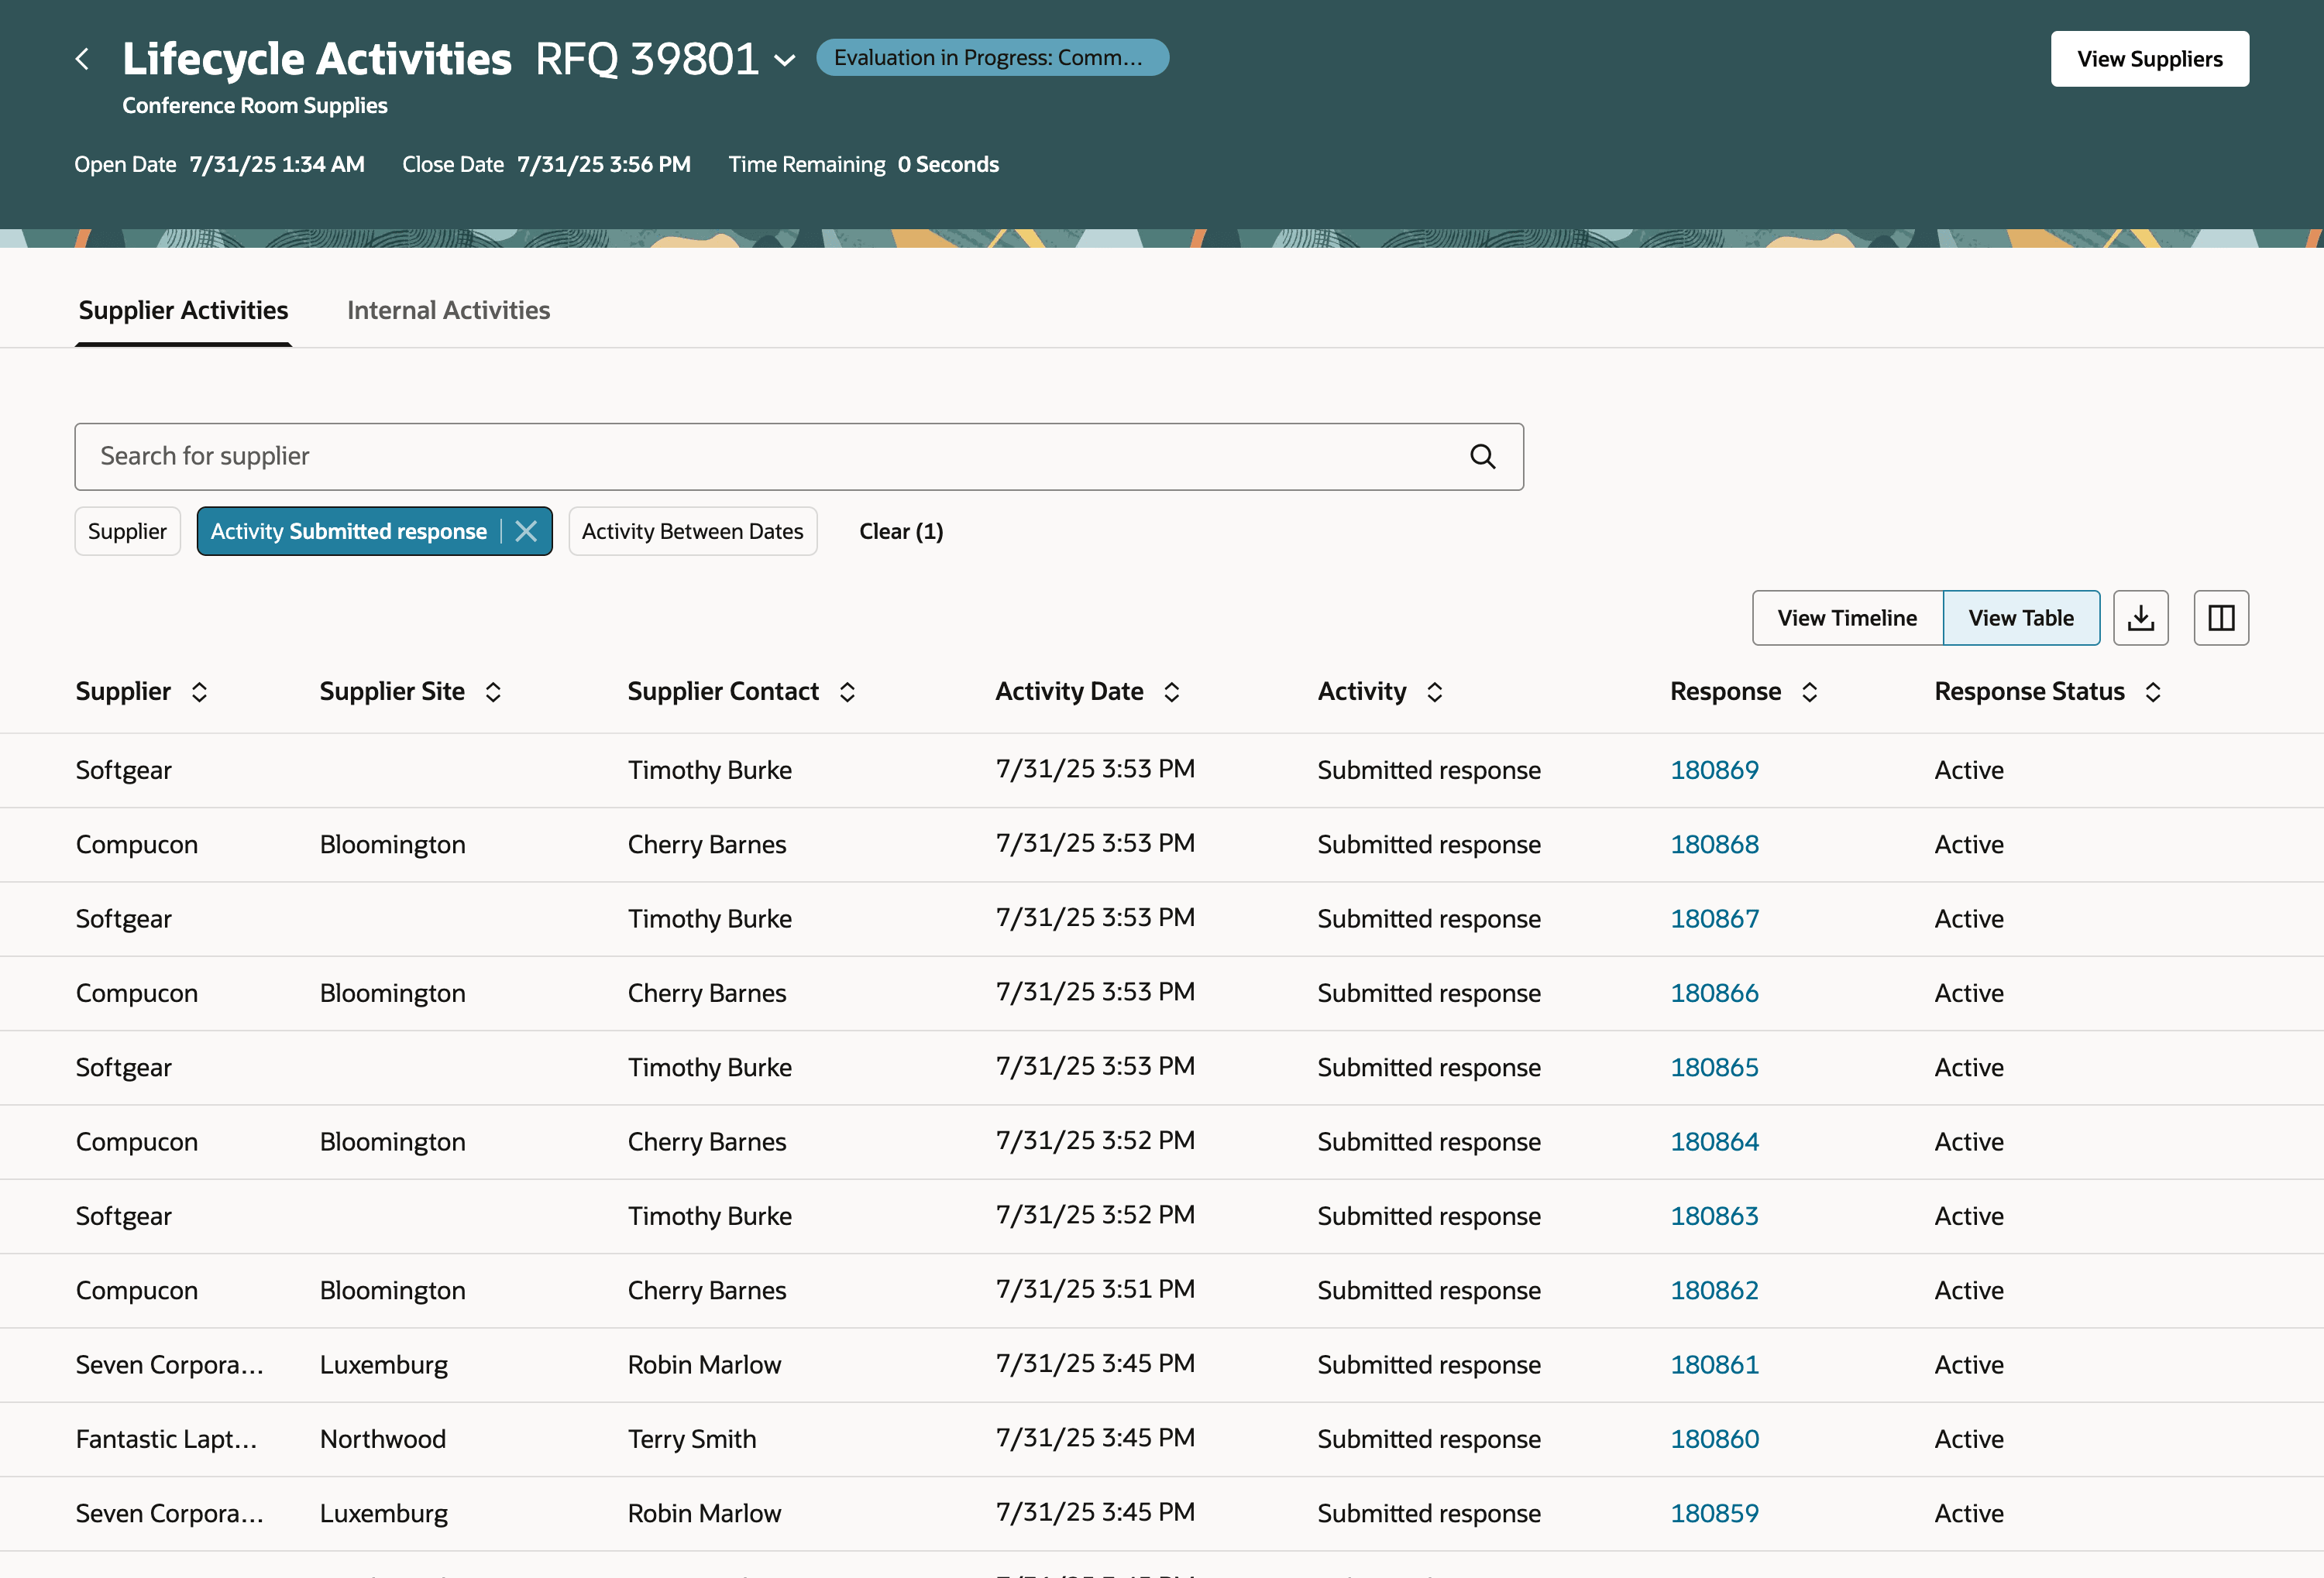This screenshot has height=1578, width=2324.
Task: Select the Supplier Activities tab
Action: 183,310
